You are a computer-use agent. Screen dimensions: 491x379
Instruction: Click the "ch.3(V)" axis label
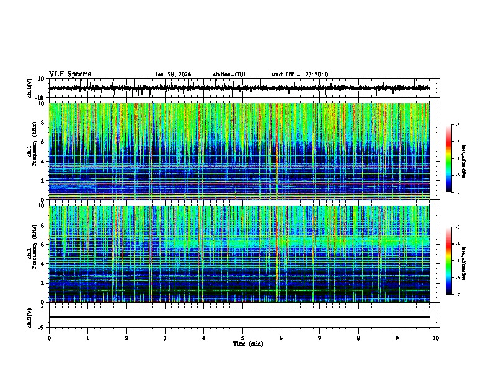click(30, 318)
